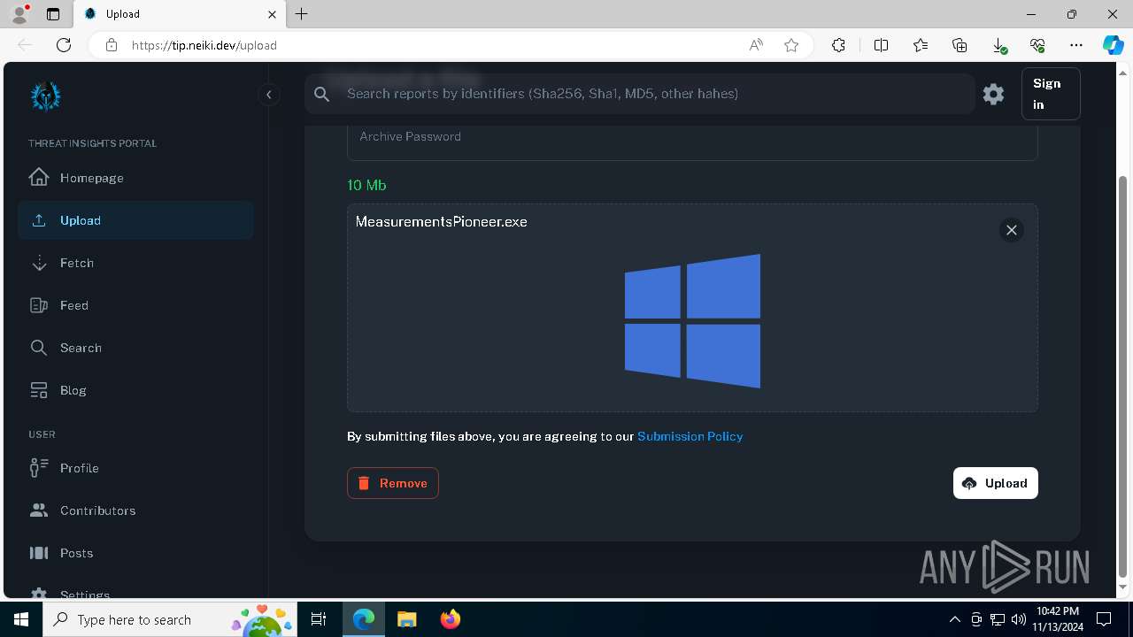
Task: Open the Edge Downloads icon
Action: (x=998, y=45)
